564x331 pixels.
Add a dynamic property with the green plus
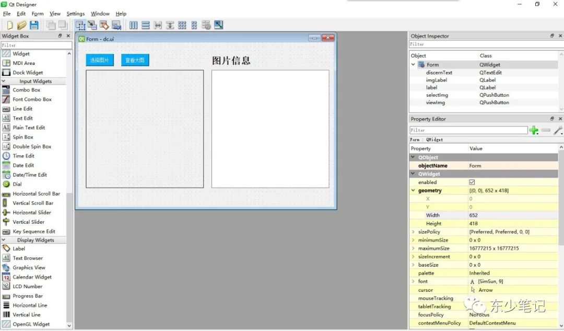coord(534,130)
